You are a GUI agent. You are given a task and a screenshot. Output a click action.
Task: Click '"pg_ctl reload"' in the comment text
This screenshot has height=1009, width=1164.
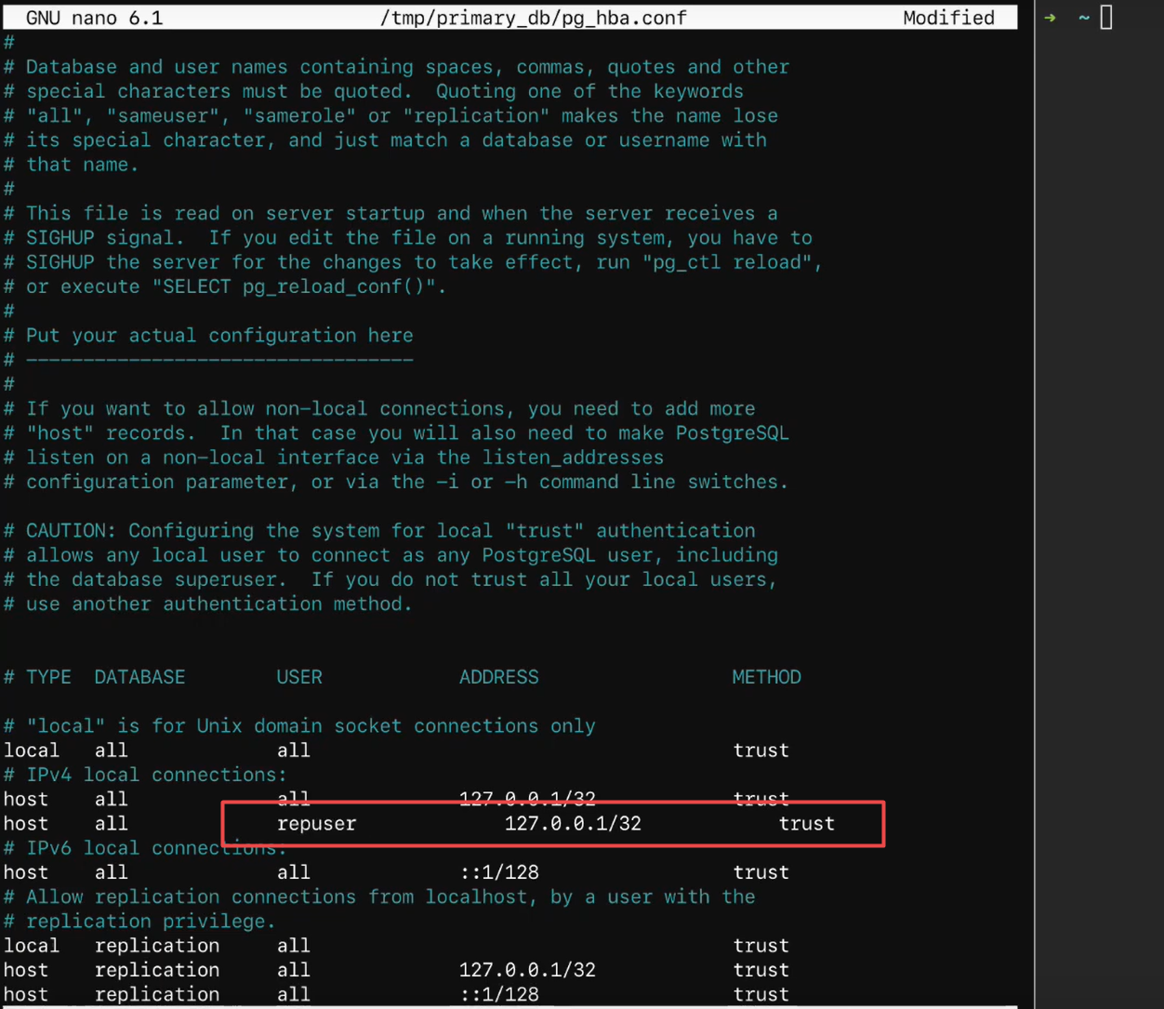[x=727, y=262]
